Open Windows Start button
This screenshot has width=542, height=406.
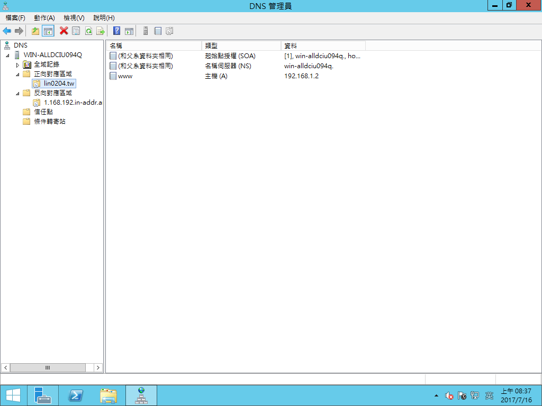[13, 395]
